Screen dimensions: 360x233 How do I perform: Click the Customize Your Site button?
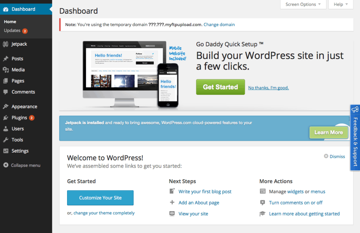100,198
